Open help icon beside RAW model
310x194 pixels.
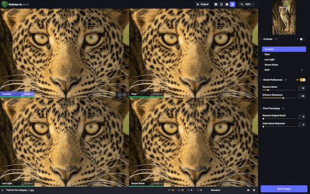click(x=302, y=70)
